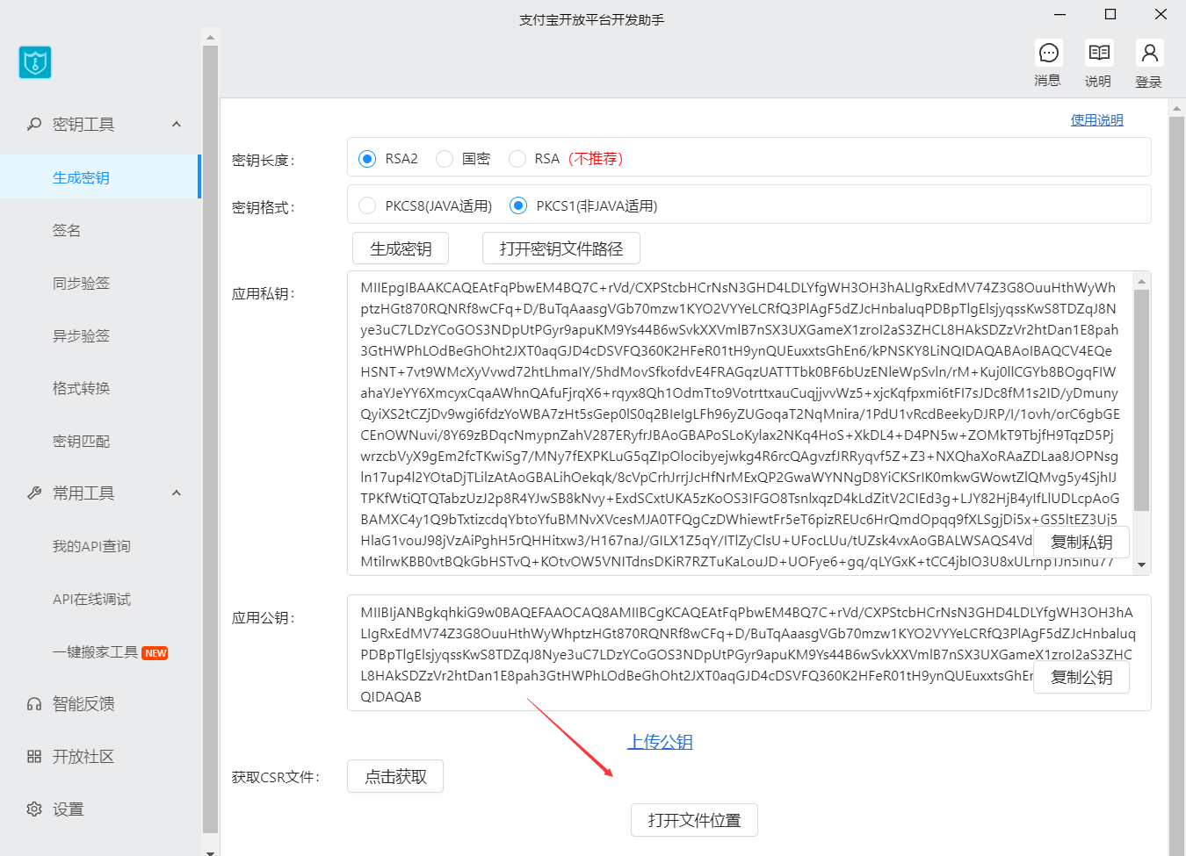
Task: Open the 消息 messages icon
Action: coord(1048,54)
